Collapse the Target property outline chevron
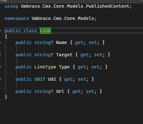143x124 pixels. pyautogui.click(x=1, y=55)
